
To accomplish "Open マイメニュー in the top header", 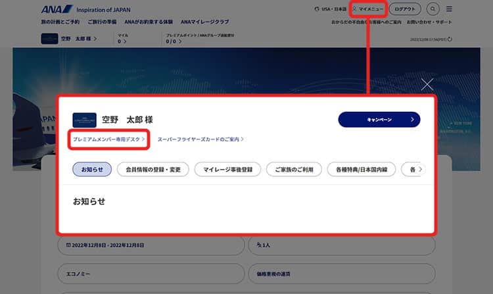I will (x=369, y=9).
